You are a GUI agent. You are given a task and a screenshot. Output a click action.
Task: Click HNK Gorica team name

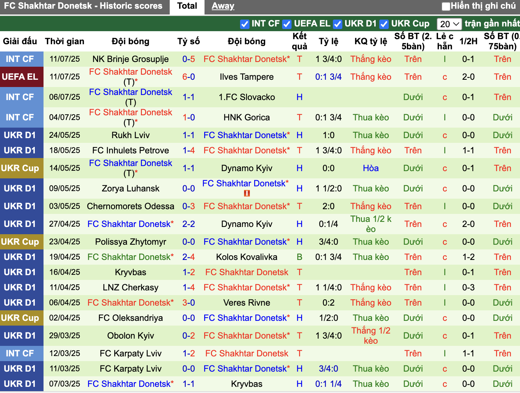(247, 117)
